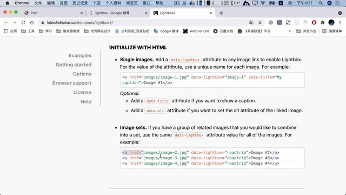The width and height of the screenshot is (346, 195).
Task: Open the 帮助 menu
Action: click(159, 3)
